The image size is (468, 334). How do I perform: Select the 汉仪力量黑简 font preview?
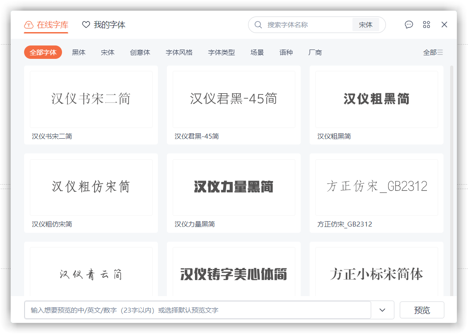tap(234, 187)
